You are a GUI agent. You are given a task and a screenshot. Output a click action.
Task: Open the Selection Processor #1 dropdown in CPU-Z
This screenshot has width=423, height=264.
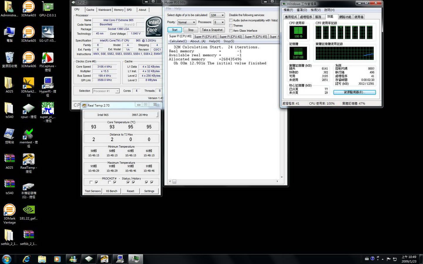[x=106, y=91]
